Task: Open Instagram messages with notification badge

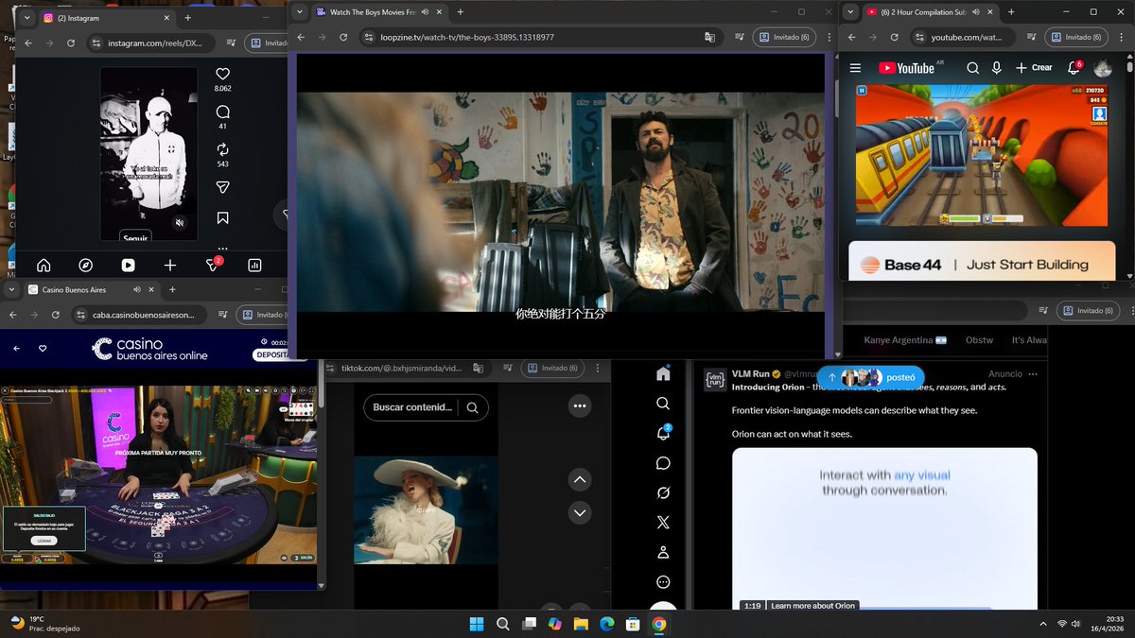Action: click(213, 266)
